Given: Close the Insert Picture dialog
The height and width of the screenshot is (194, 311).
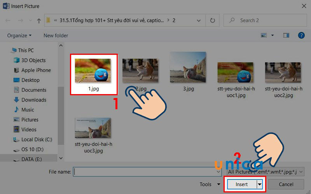Looking at the screenshot, I should click(304, 6).
